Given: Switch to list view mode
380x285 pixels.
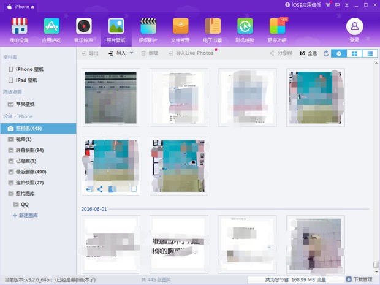Looking at the screenshot, I should tap(370, 53).
